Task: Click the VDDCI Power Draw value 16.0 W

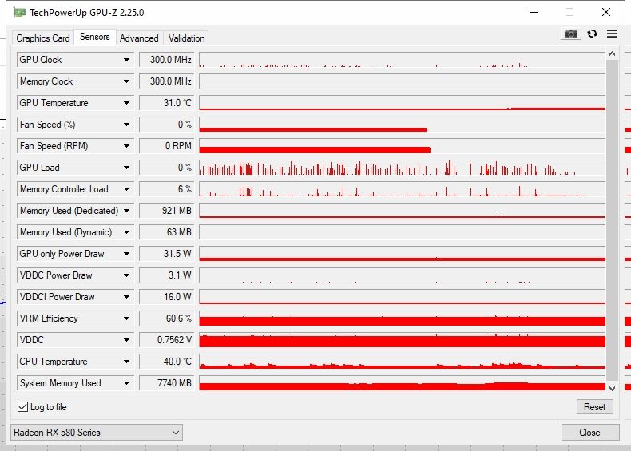Action: tap(167, 297)
